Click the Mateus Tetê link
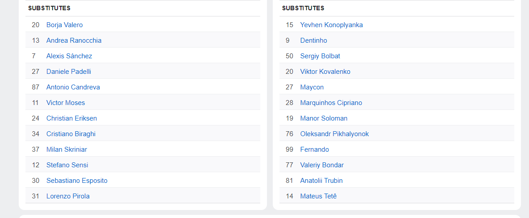The height and width of the screenshot is (218, 529). (x=318, y=196)
